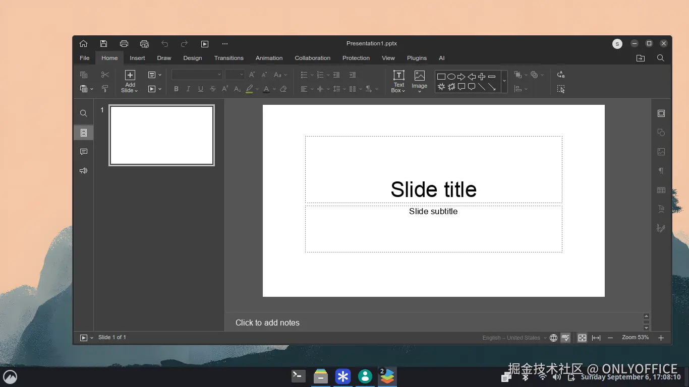Toggle Strikethrough formatting
Screen dimensions: 689x387
pyautogui.click(x=212, y=89)
